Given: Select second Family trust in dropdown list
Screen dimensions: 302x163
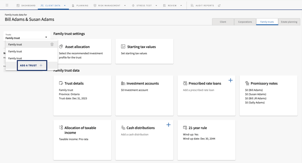Looking at the screenshot, I should pyautogui.click(x=32, y=51).
